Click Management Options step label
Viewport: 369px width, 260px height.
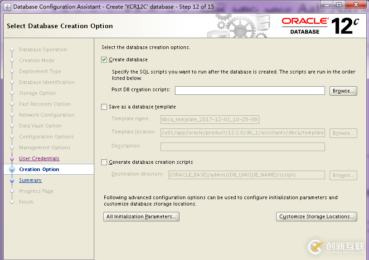[x=45, y=147]
